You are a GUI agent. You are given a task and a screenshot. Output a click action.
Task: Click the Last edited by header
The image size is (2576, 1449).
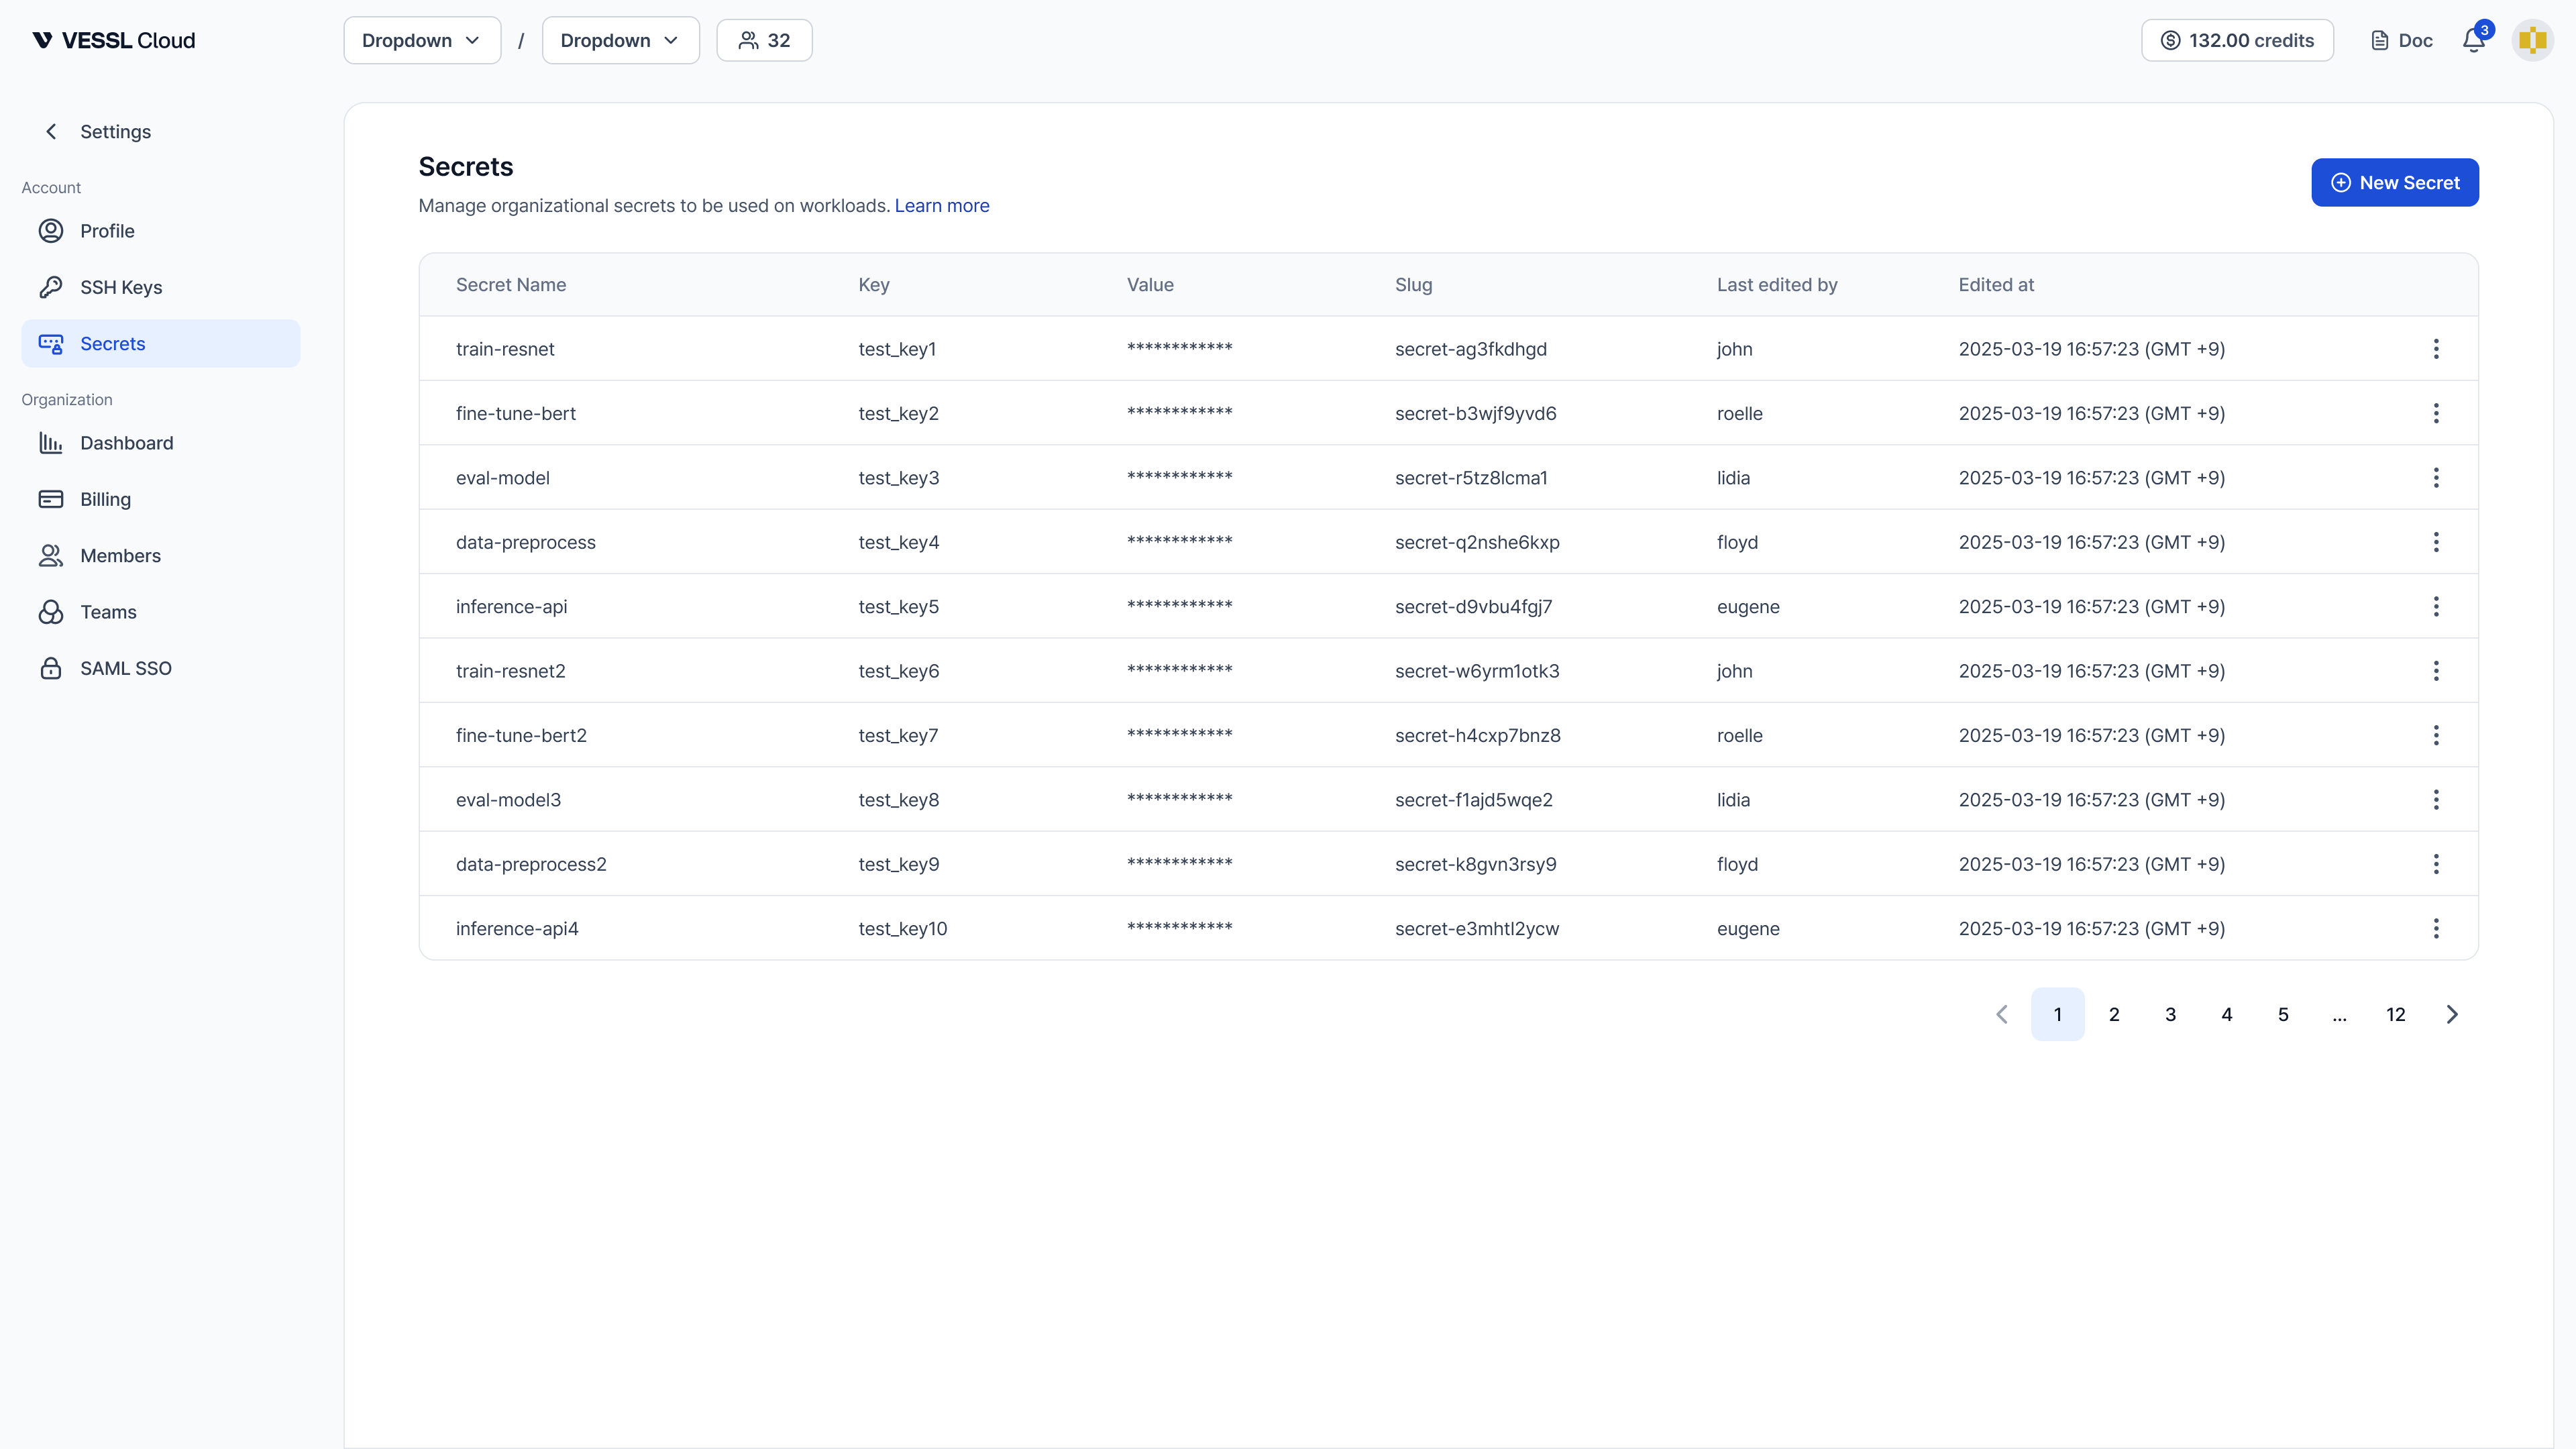[1777, 285]
